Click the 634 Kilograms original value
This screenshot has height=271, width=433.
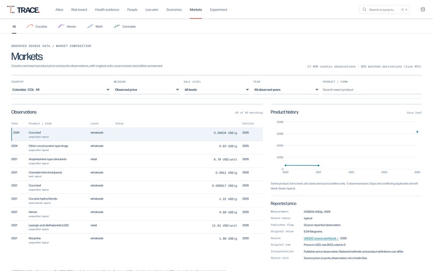coord(313,231)
